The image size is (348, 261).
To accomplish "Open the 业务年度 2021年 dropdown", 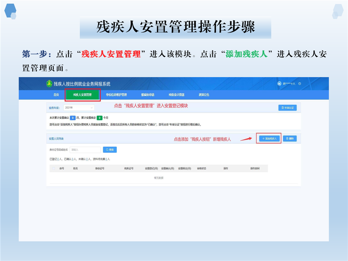I will [x=78, y=108].
